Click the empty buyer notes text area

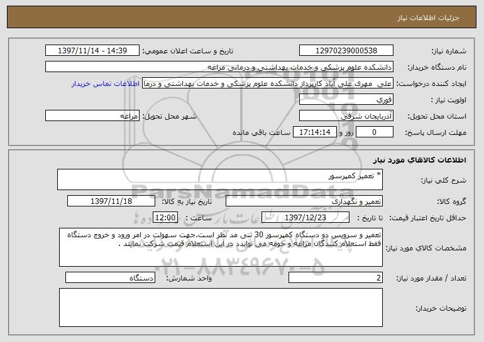pos(221,307)
